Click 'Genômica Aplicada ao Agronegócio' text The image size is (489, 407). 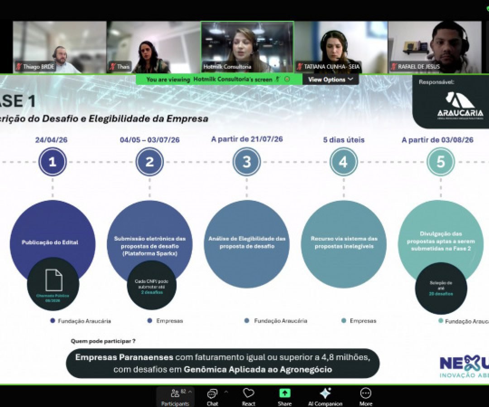coord(258,369)
